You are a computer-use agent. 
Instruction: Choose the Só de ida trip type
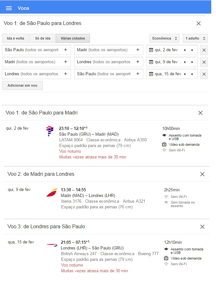42,38
